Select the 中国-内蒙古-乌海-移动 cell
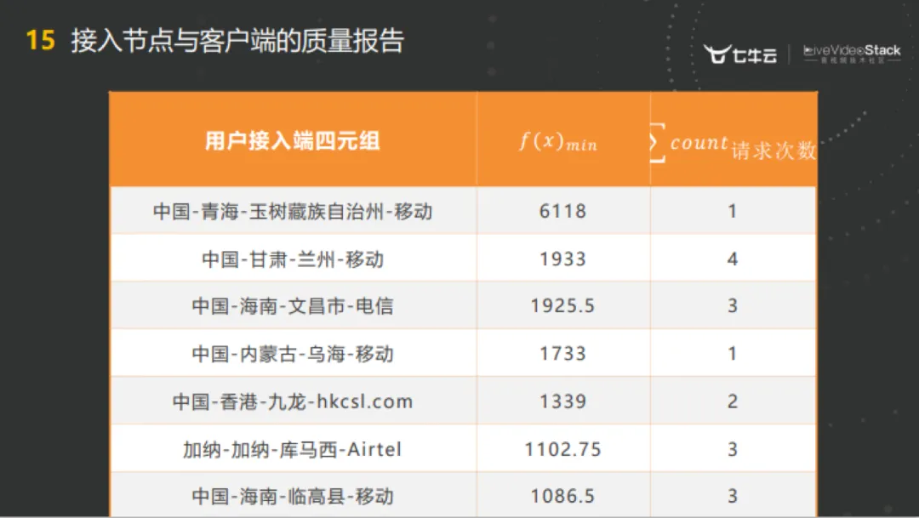The height and width of the screenshot is (518, 919). 293,354
